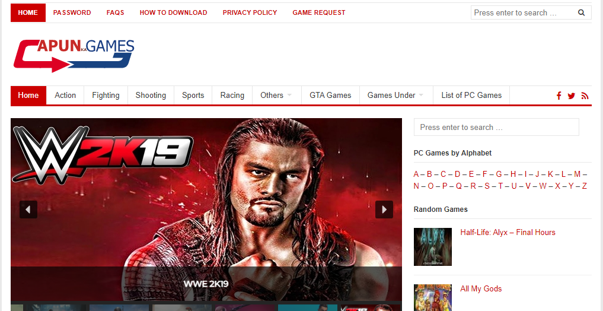
Task: Browse games starting with letter I
Action: [526, 174]
